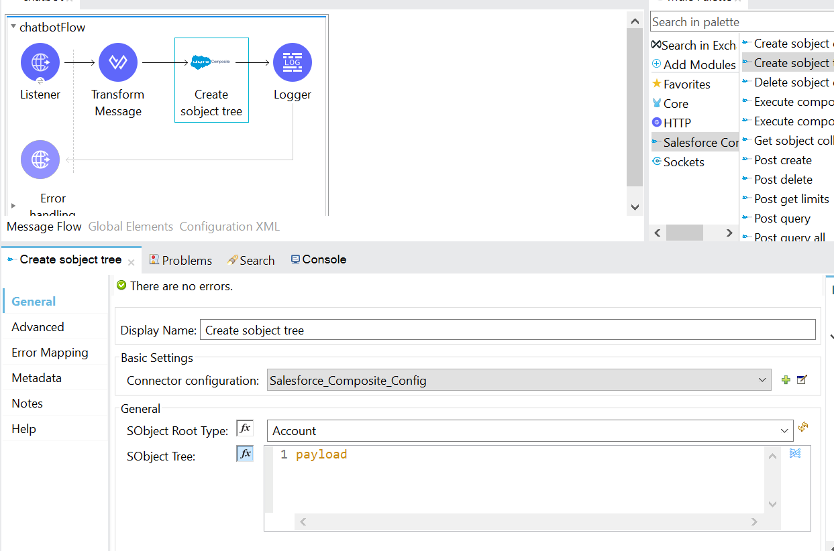Toggle fx expression for SObject Root Type
The height and width of the screenshot is (551, 834).
[x=245, y=429]
